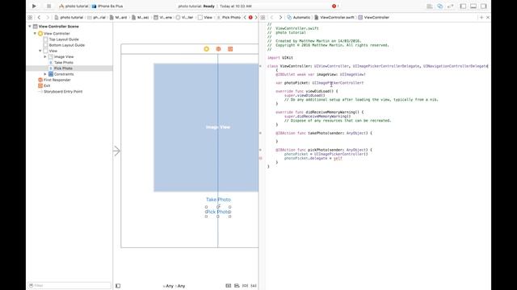Click the Filter field in document outline

(69, 285)
